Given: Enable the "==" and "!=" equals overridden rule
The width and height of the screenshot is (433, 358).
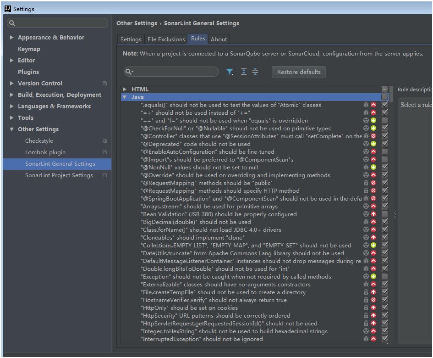Looking at the screenshot, I should [x=385, y=121].
